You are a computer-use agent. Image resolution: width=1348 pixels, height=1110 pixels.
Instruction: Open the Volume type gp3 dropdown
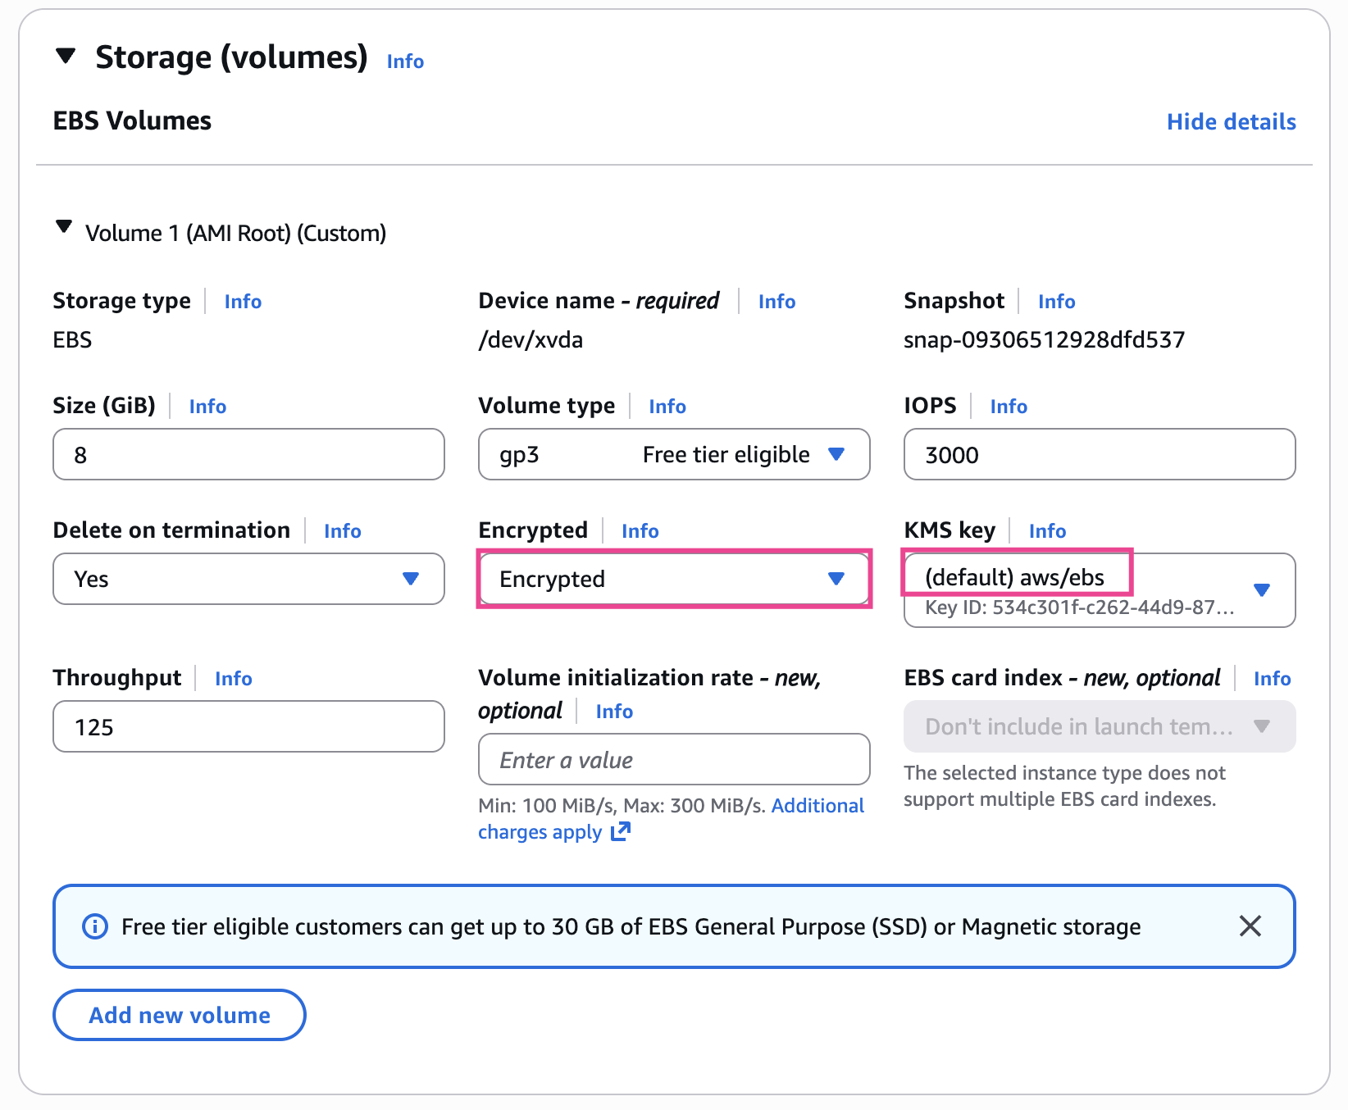[673, 455]
